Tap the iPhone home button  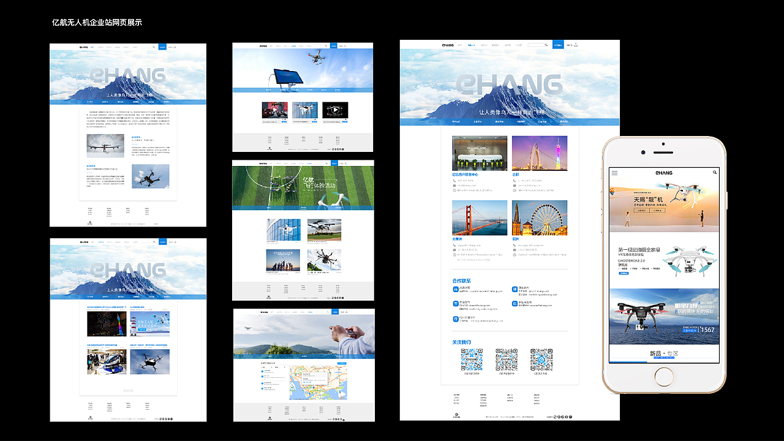[x=664, y=376]
